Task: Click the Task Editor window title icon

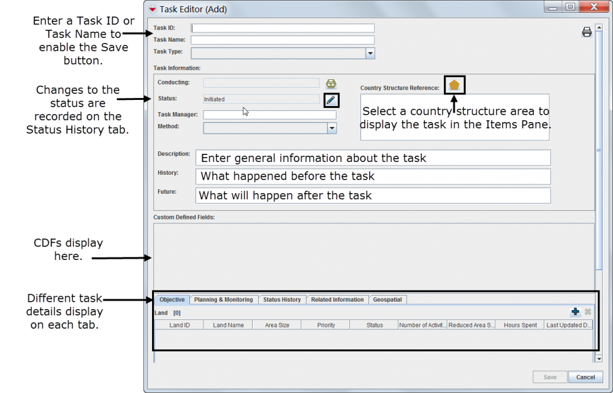Action: pyautogui.click(x=152, y=9)
